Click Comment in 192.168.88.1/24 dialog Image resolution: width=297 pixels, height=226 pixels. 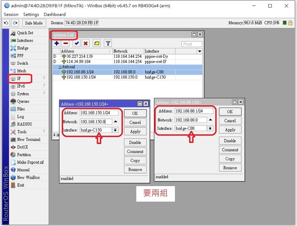click(230, 150)
